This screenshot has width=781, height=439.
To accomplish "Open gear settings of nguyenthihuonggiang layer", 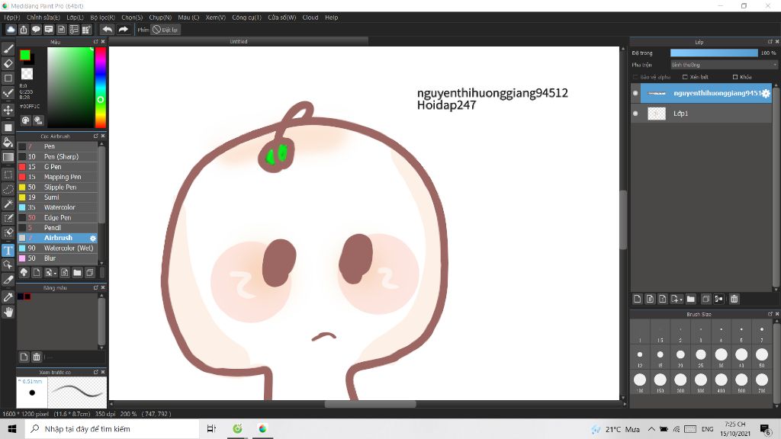I will (766, 93).
